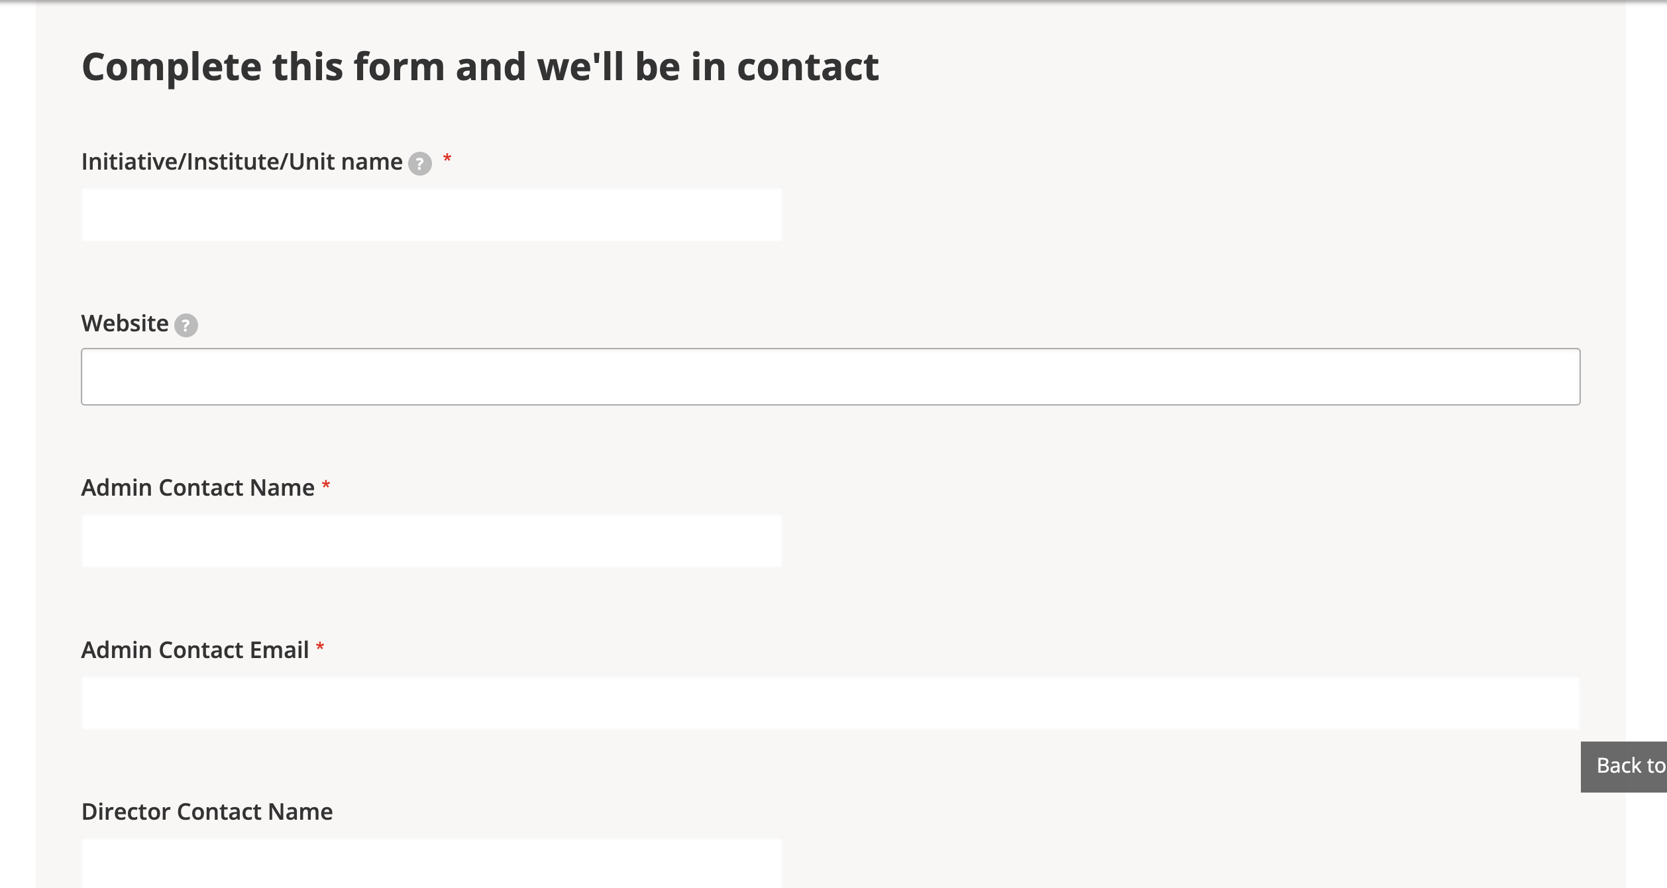The width and height of the screenshot is (1667, 888).
Task: Click the Initiative/Institute/Unit name label
Action: coord(242,162)
